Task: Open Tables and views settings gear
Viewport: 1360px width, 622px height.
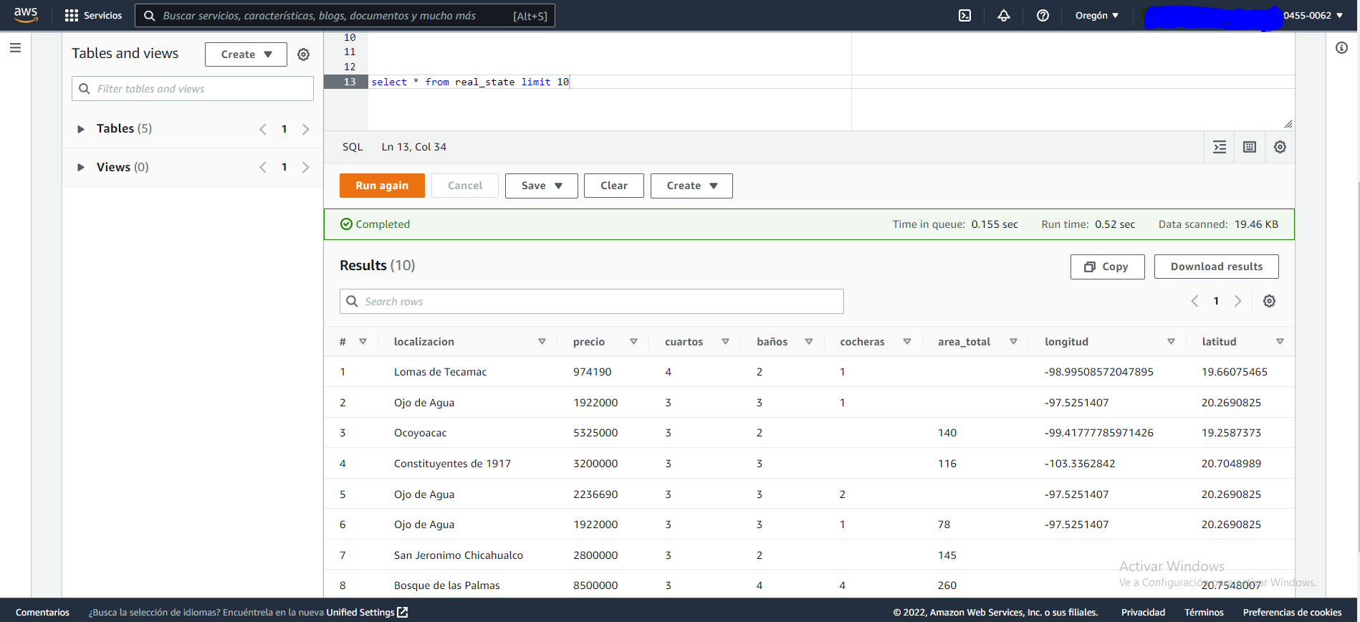Action: (x=303, y=54)
